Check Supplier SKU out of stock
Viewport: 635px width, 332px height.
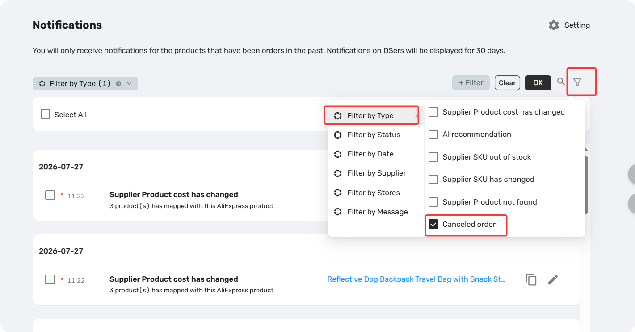tap(433, 157)
